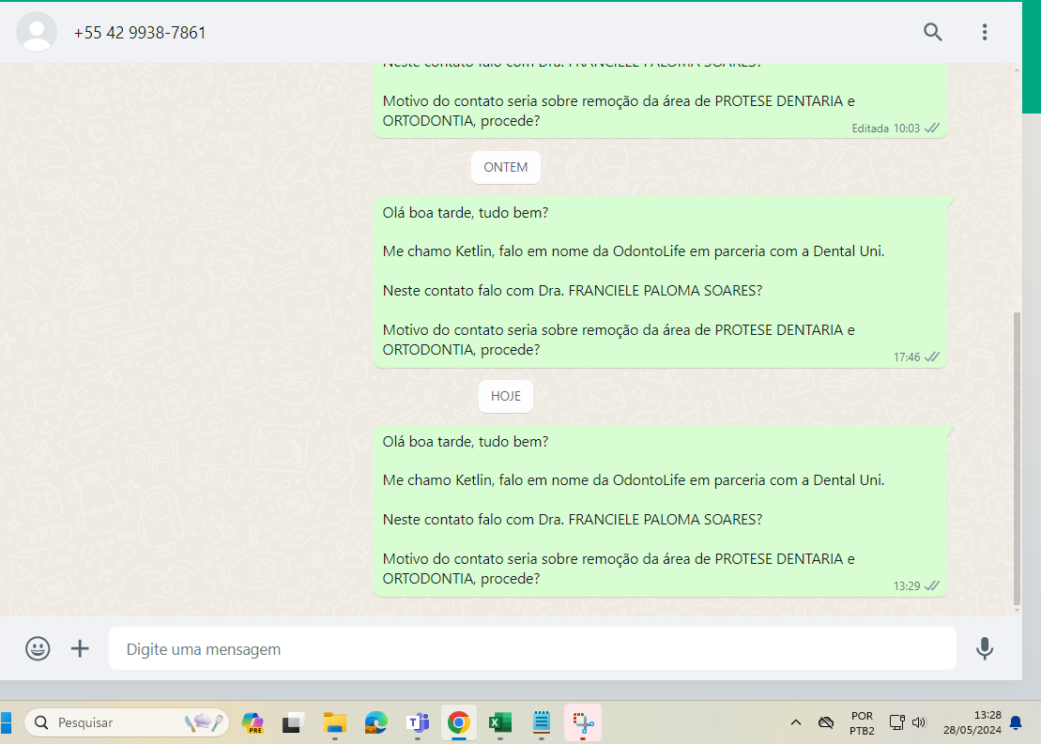The width and height of the screenshot is (1041, 744).
Task: Open the Windows Start button
Action: (x=6, y=722)
